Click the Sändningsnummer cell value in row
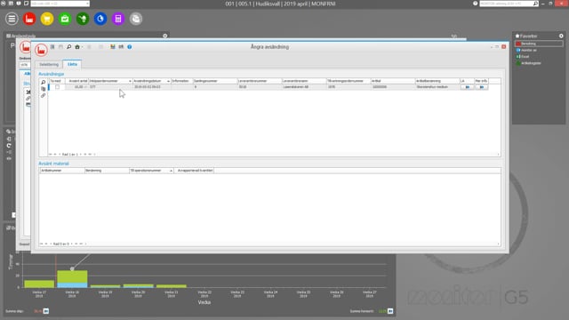 click(215, 87)
